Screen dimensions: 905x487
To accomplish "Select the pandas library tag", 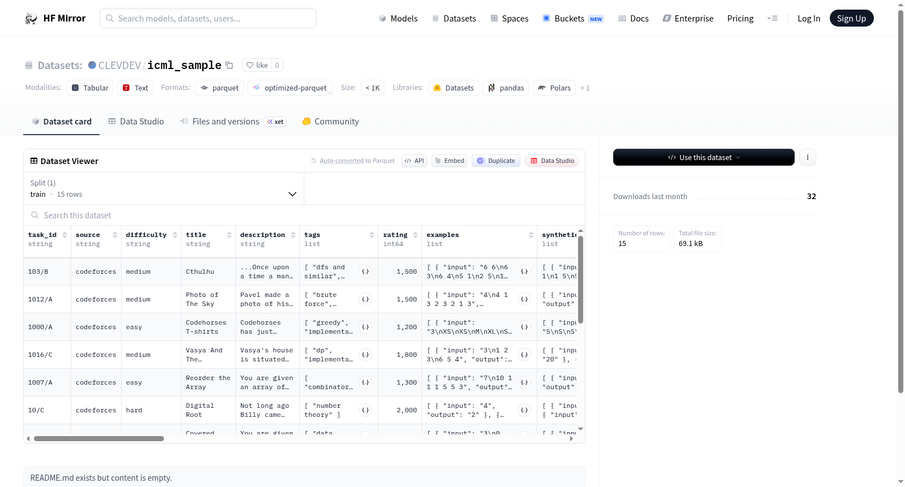I will point(506,88).
